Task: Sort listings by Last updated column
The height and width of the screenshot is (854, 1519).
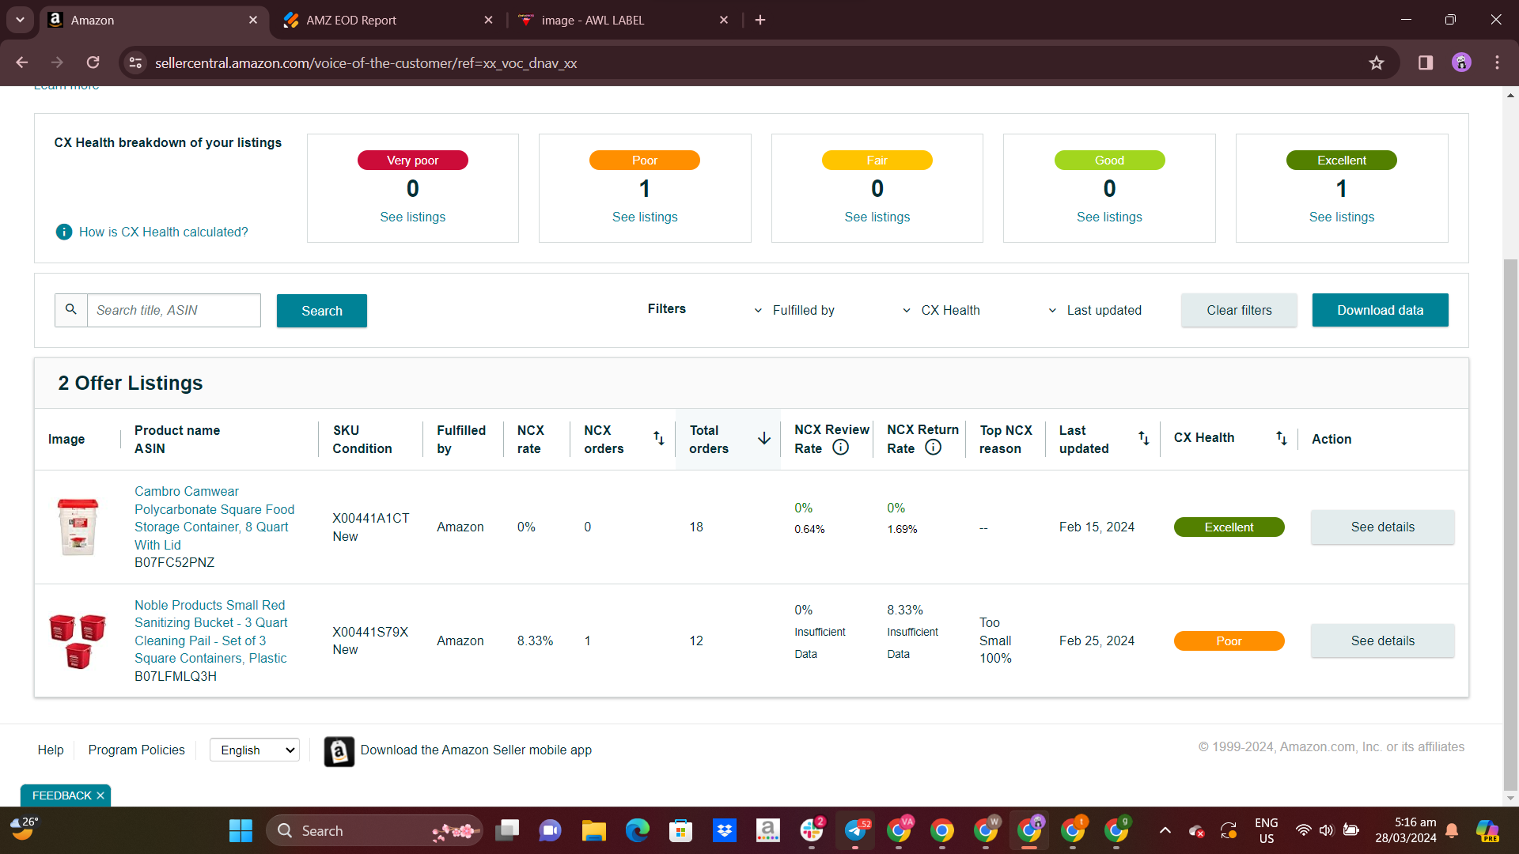Action: pyautogui.click(x=1143, y=438)
